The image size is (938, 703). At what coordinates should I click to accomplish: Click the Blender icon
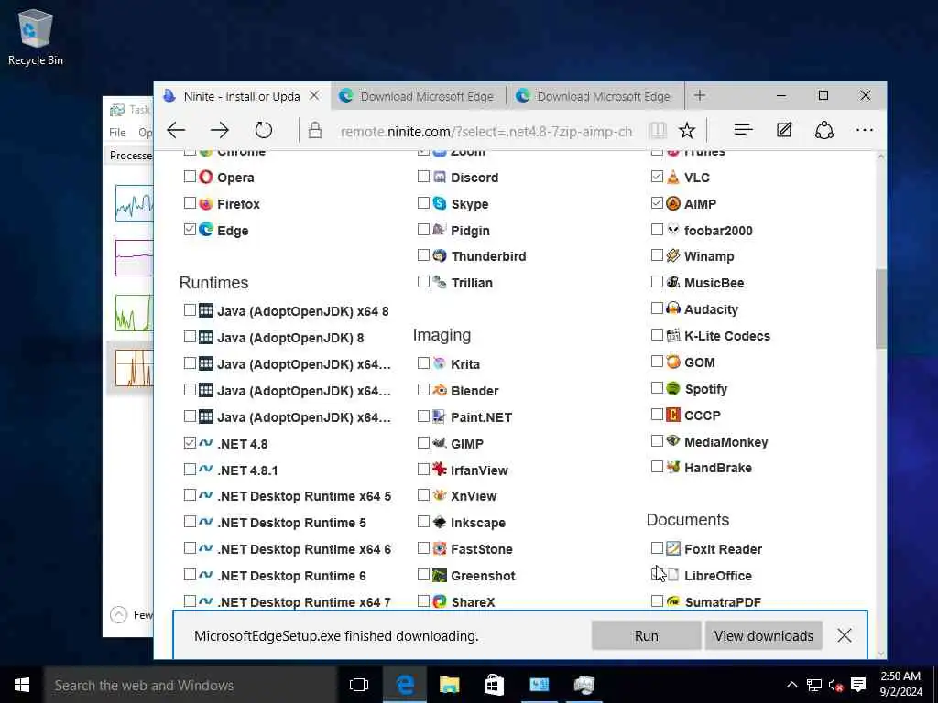(440, 390)
